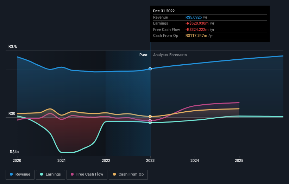Viewport: 289px width, 184px height.
Task: Click the Past section label
Action: [x=143, y=55]
